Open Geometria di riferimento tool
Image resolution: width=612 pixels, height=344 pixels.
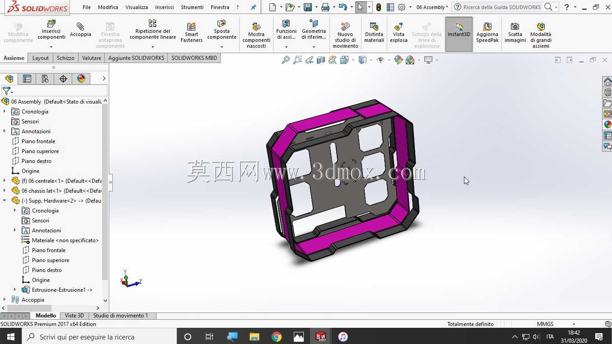314,30
